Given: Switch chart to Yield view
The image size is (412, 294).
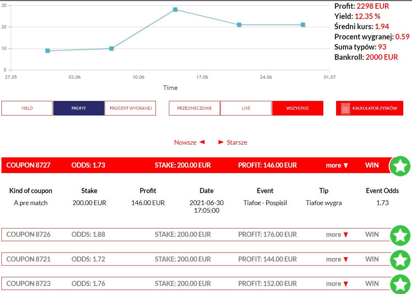Looking at the screenshot, I should coord(27,108).
